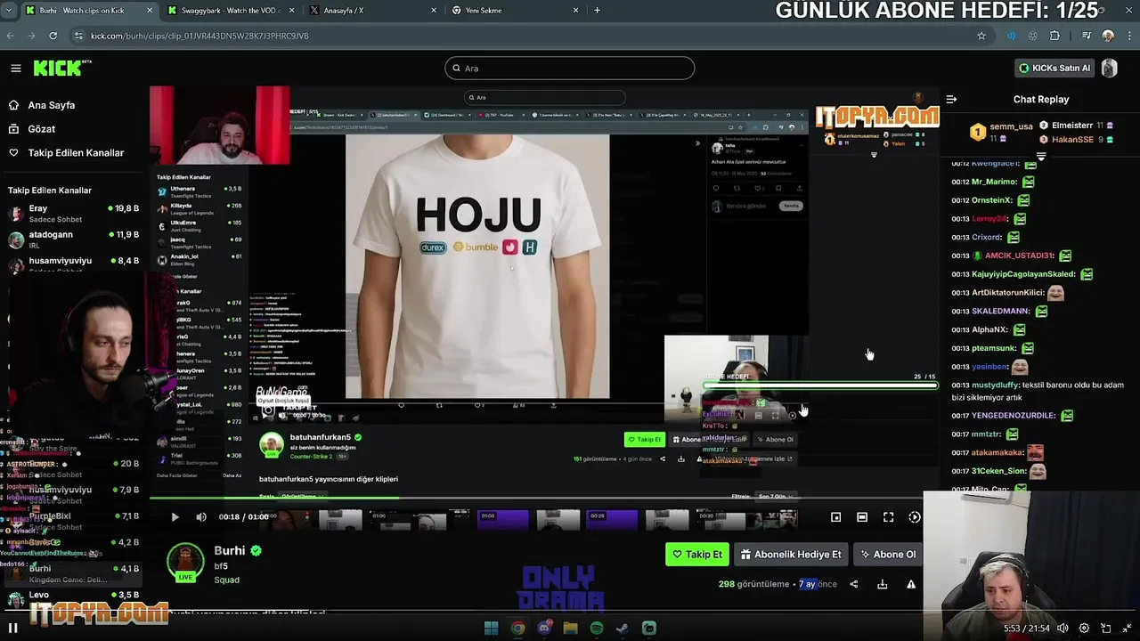Open outer video settings gear

coord(1084,628)
